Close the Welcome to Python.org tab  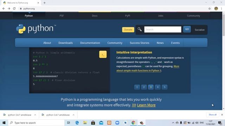pos(38,3)
